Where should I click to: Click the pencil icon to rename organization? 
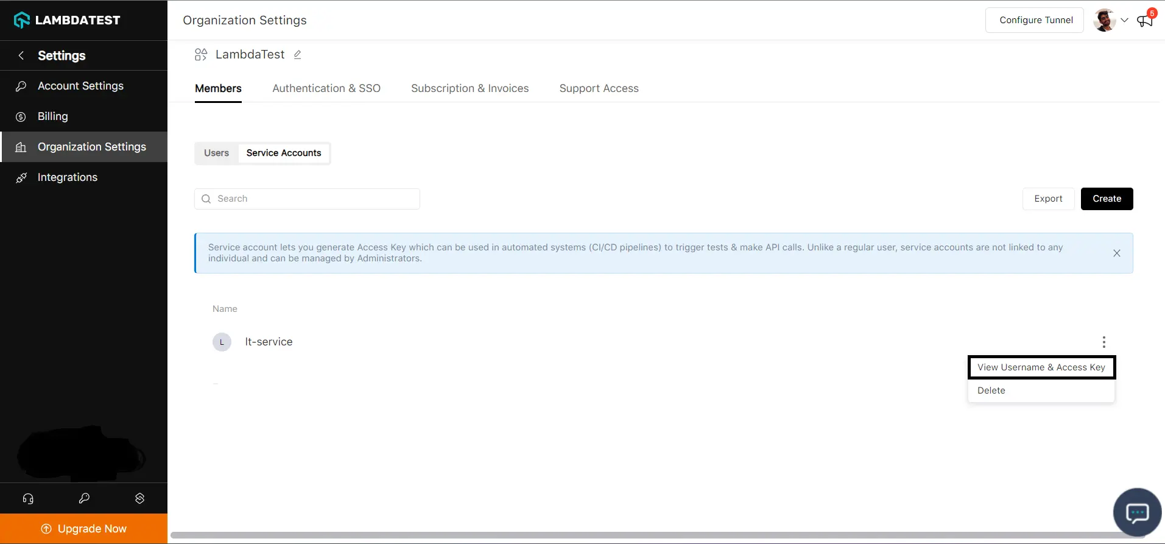pyautogui.click(x=297, y=55)
